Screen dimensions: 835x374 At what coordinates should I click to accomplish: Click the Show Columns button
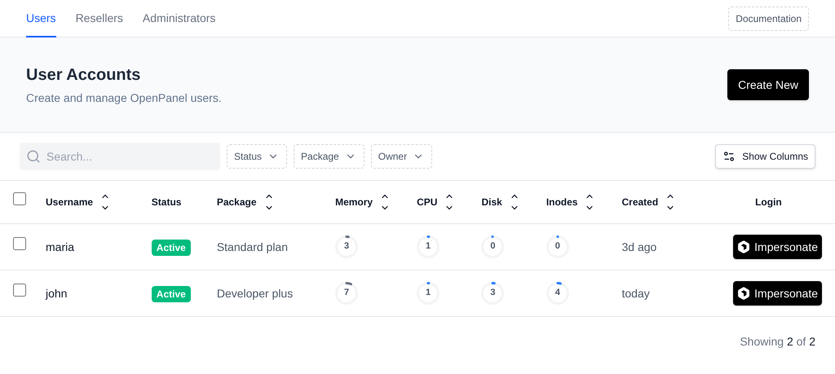pos(765,156)
